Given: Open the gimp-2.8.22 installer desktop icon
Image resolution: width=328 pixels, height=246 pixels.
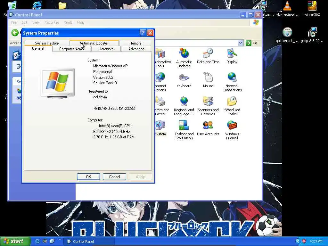Looking at the screenshot, I should [312, 35].
